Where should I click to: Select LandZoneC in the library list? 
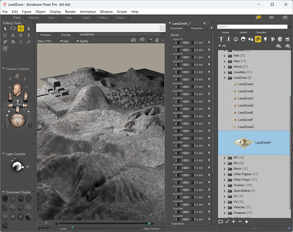pos(245,98)
